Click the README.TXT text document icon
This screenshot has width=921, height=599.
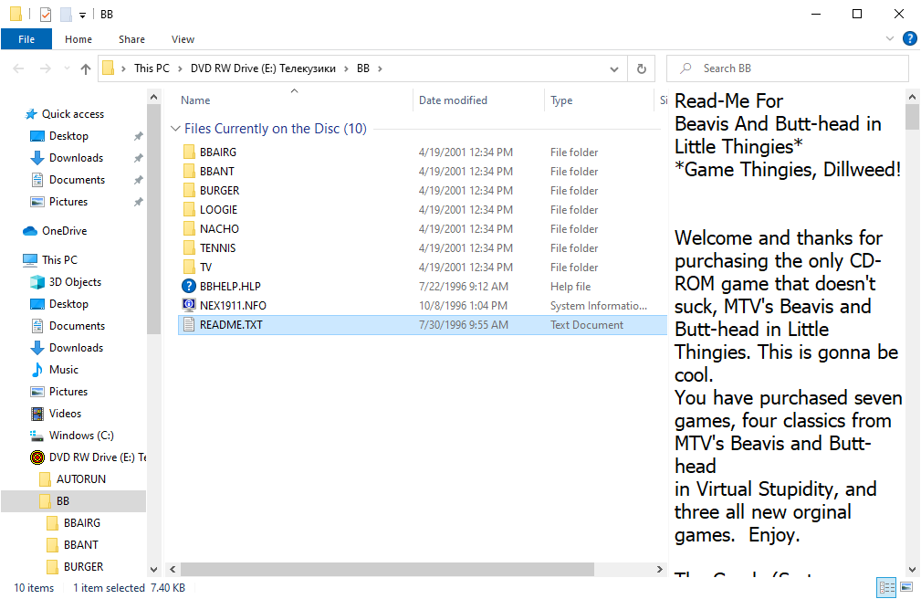pos(189,324)
